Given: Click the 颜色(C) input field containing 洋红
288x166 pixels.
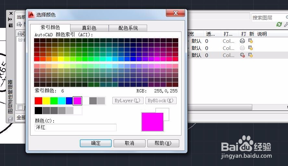Looking at the screenshot, I should click(75, 127).
